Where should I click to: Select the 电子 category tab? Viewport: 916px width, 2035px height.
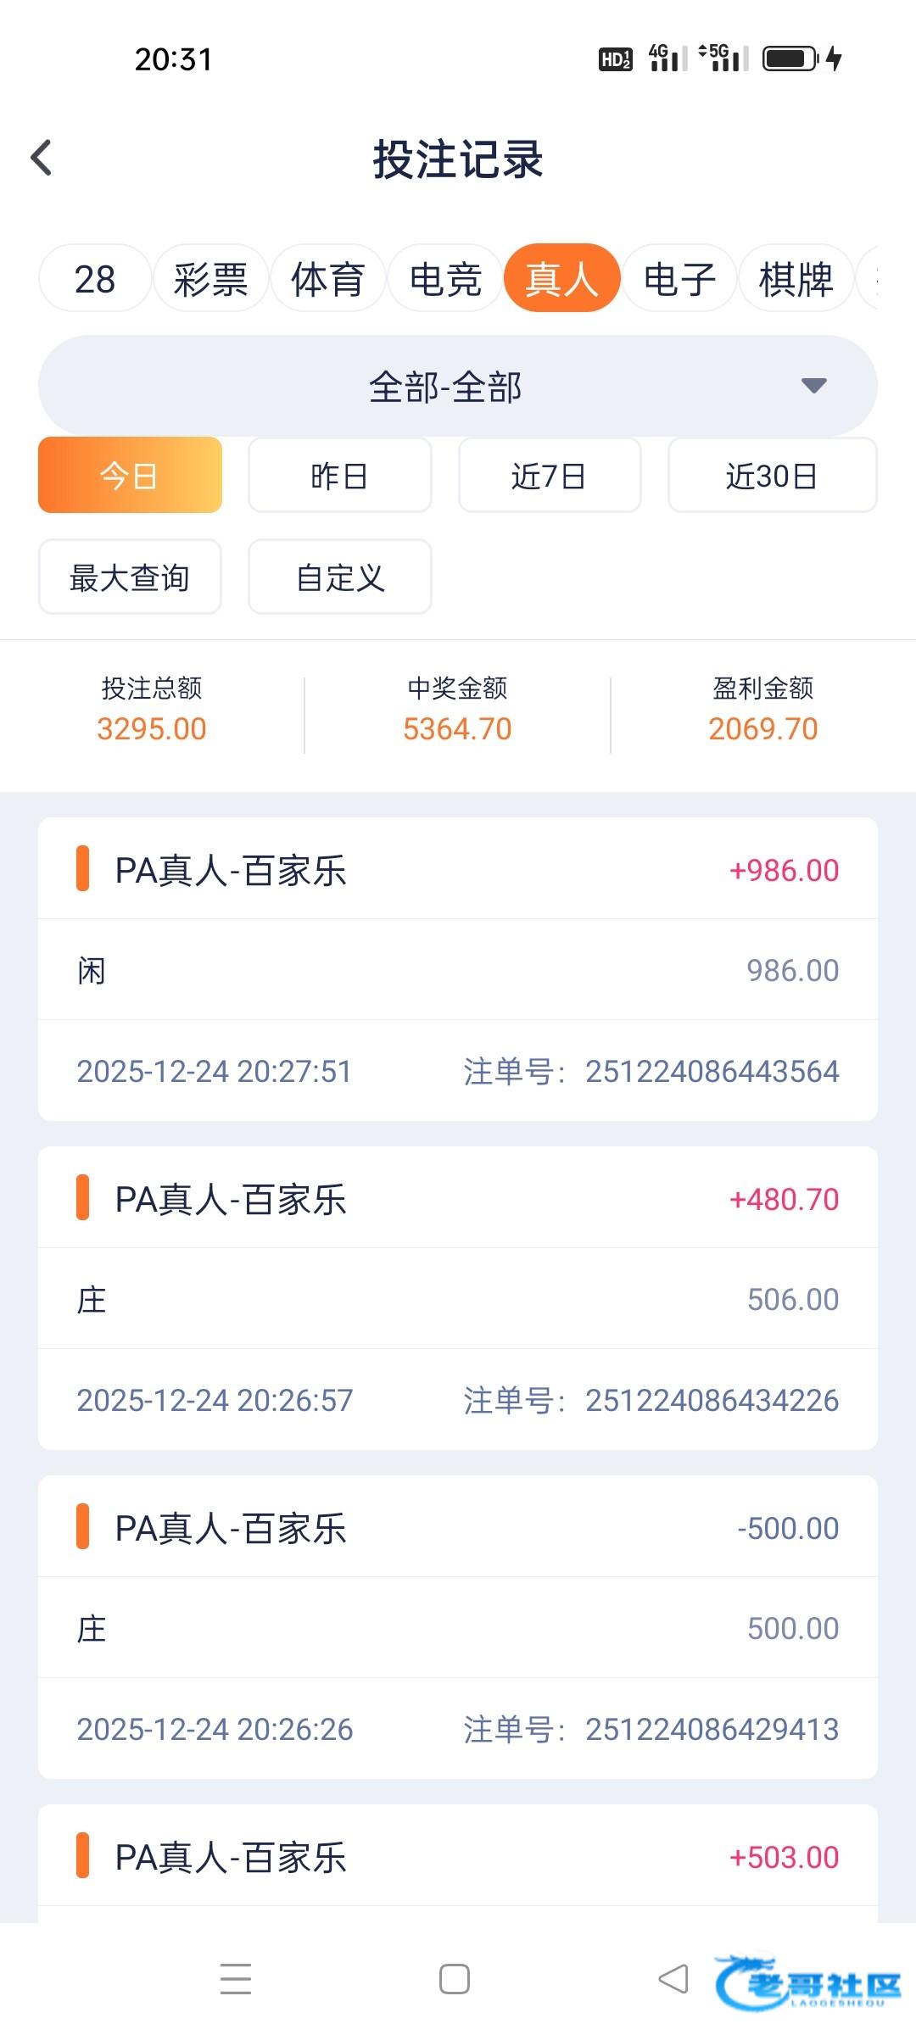[679, 279]
